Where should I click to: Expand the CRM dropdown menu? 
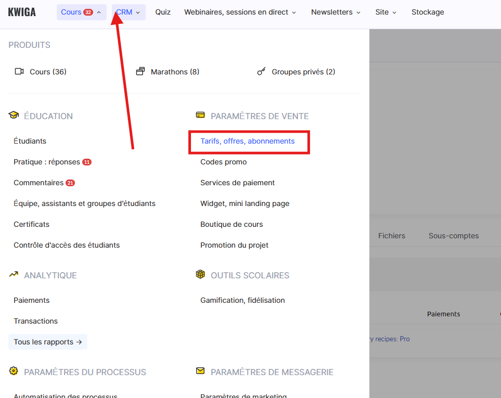click(128, 12)
